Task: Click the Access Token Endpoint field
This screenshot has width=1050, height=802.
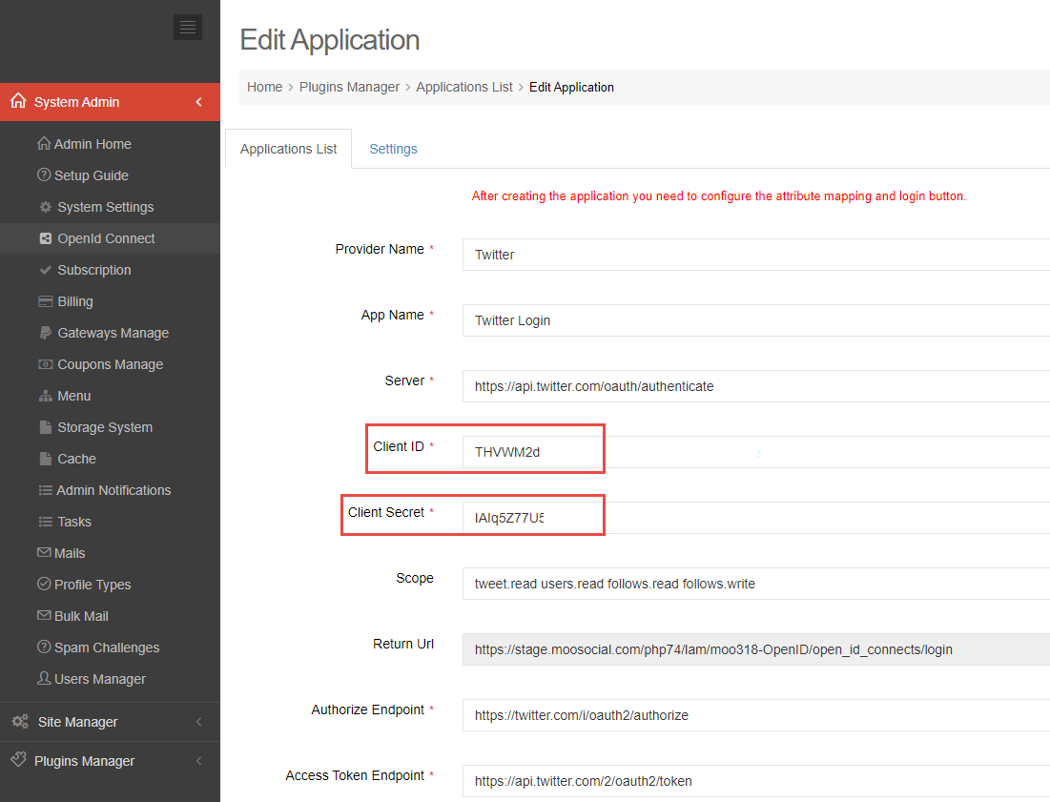Action: (x=756, y=781)
